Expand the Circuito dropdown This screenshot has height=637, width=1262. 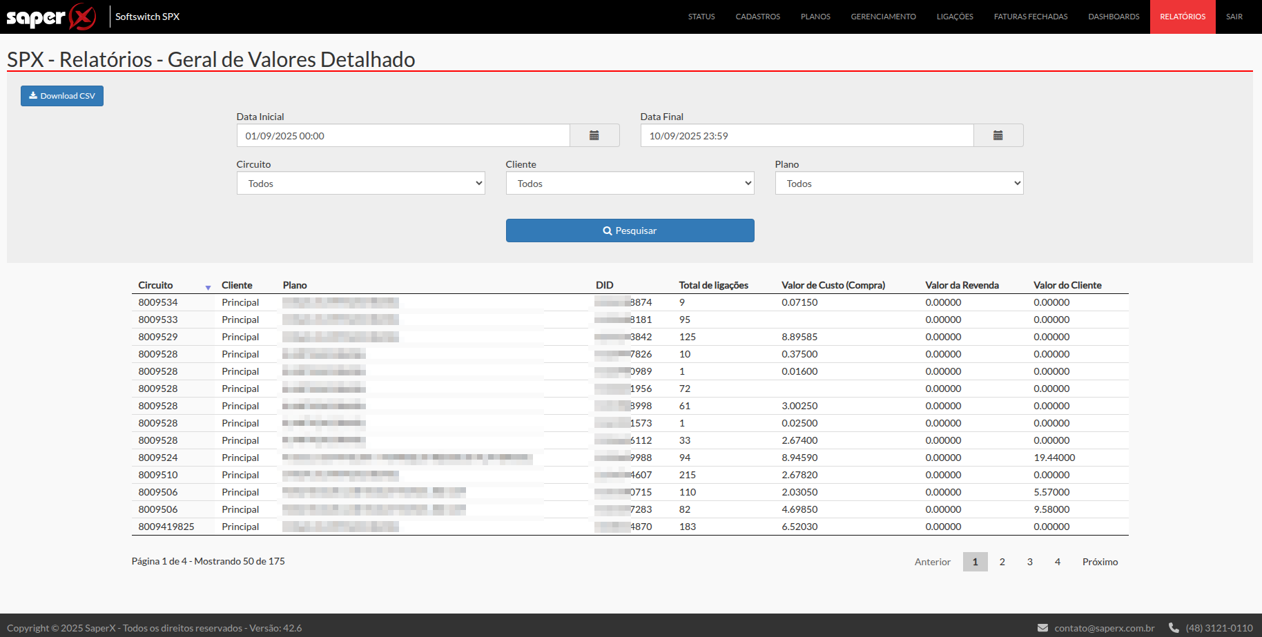point(360,183)
